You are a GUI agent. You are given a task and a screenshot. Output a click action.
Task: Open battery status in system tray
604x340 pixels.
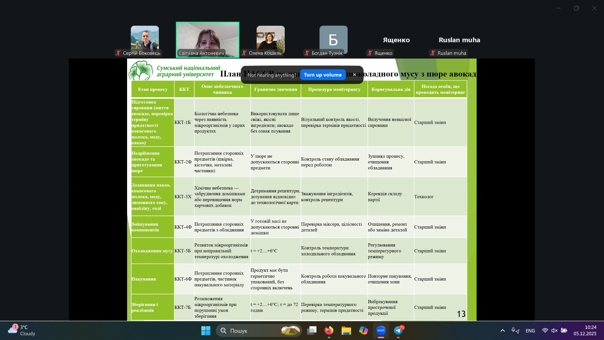(x=564, y=331)
